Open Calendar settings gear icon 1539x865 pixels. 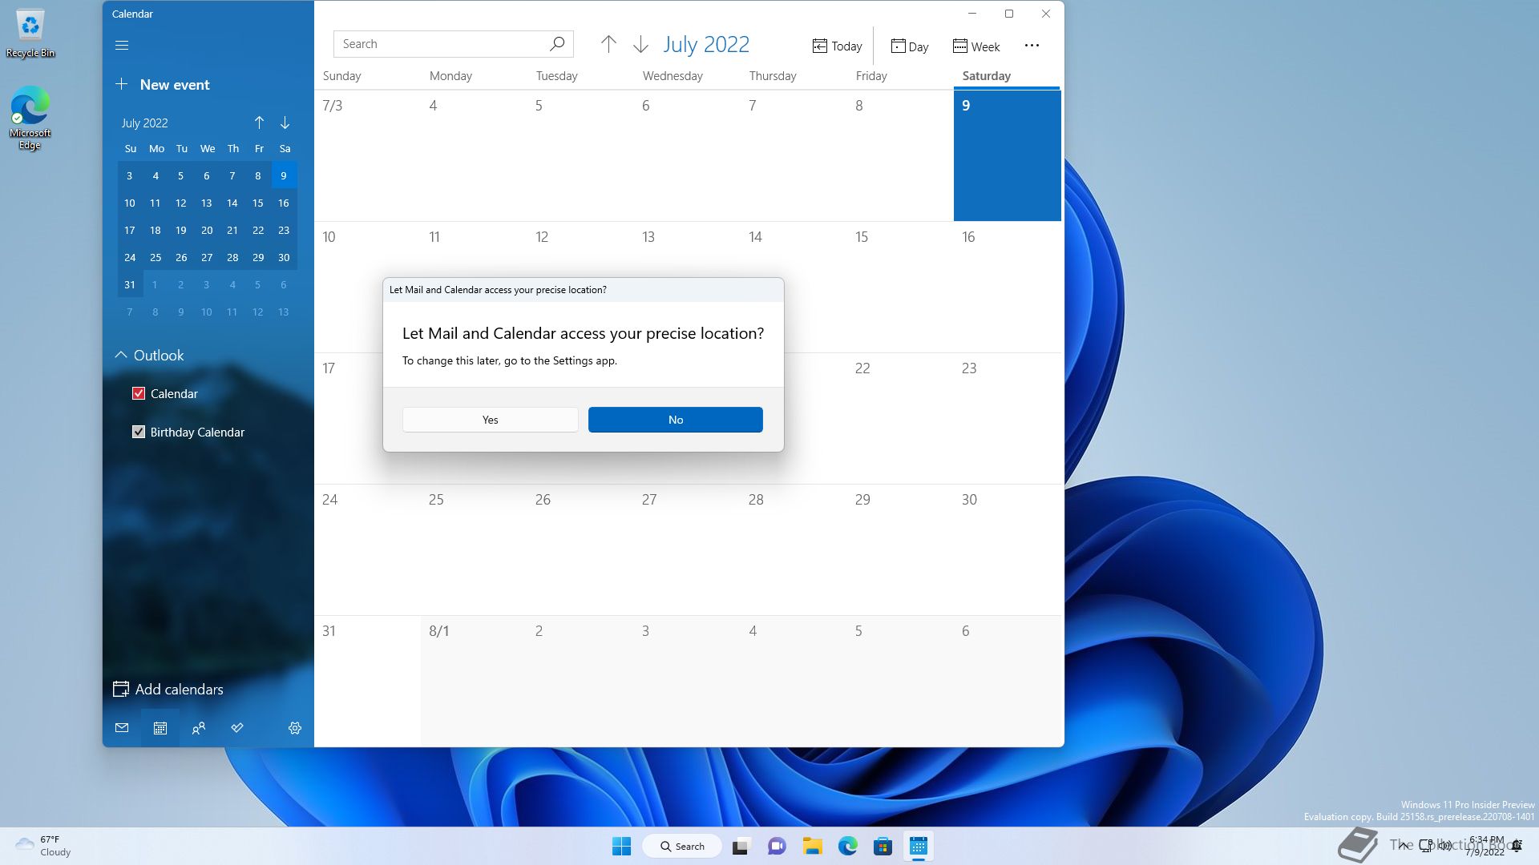[295, 728]
